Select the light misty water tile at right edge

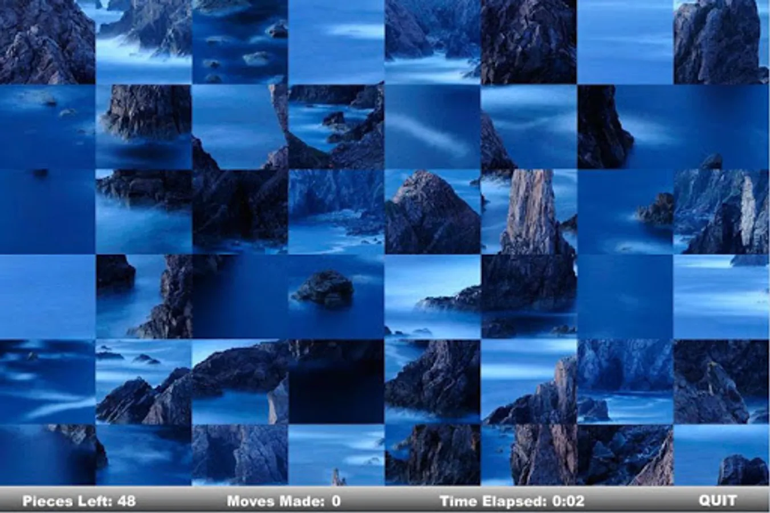[721, 296]
